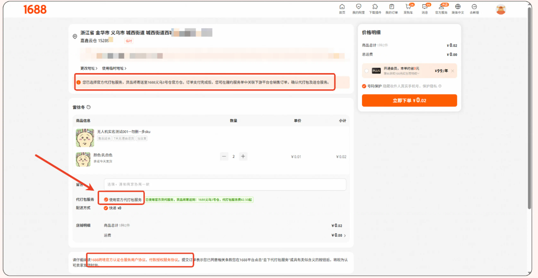Image resolution: width=538 pixels, height=278 pixels.
Task: Click 立即下单 place order button
Action: click(409, 100)
